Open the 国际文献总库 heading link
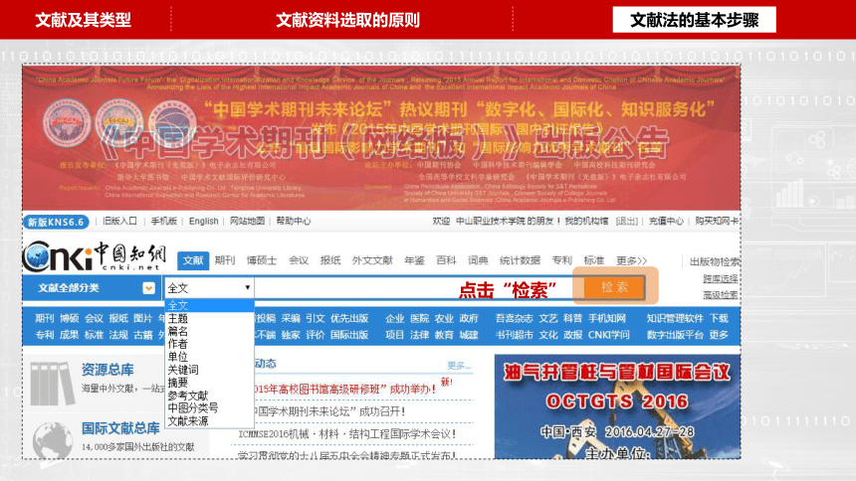856x481 pixels. [120, 428]
